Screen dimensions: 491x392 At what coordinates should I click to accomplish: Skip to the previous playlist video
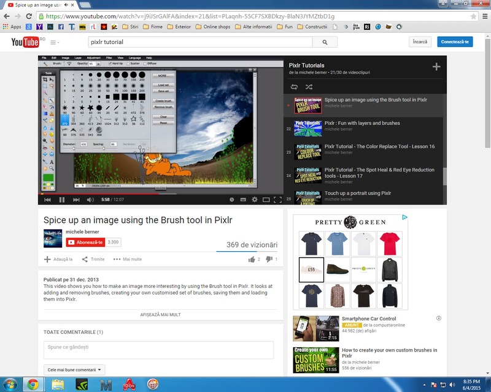pyautogui.click(x=48, y=200)
